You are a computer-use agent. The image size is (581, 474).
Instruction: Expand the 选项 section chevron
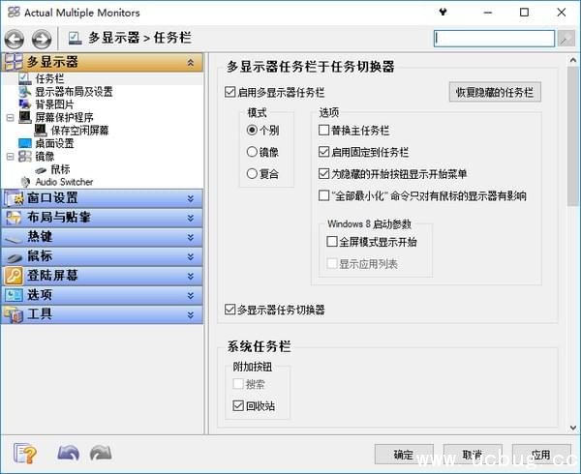191,295
